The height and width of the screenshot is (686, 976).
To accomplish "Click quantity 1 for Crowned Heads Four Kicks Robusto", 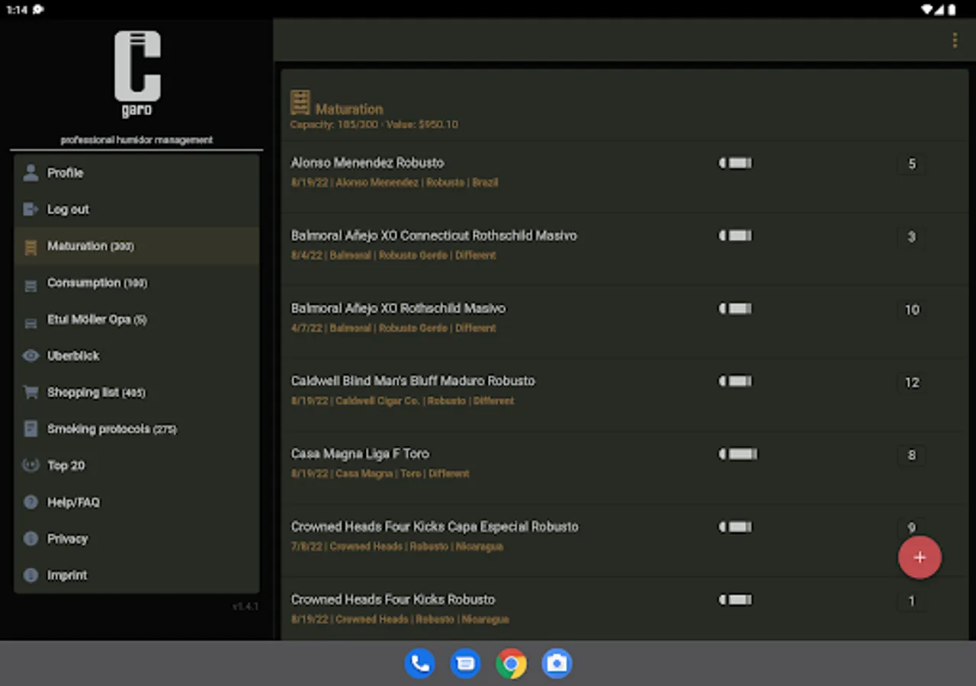I will 912,601.
